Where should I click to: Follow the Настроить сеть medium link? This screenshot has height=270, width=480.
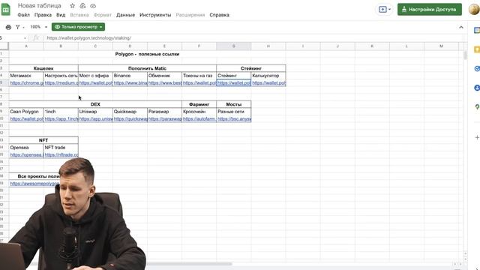(x=61, y=83)
